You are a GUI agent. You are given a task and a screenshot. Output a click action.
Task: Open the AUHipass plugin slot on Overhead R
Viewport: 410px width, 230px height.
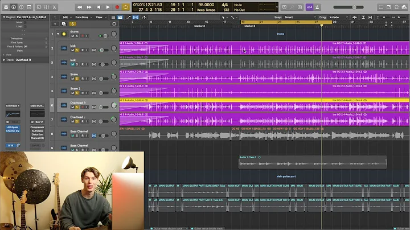tap(13, 128)
